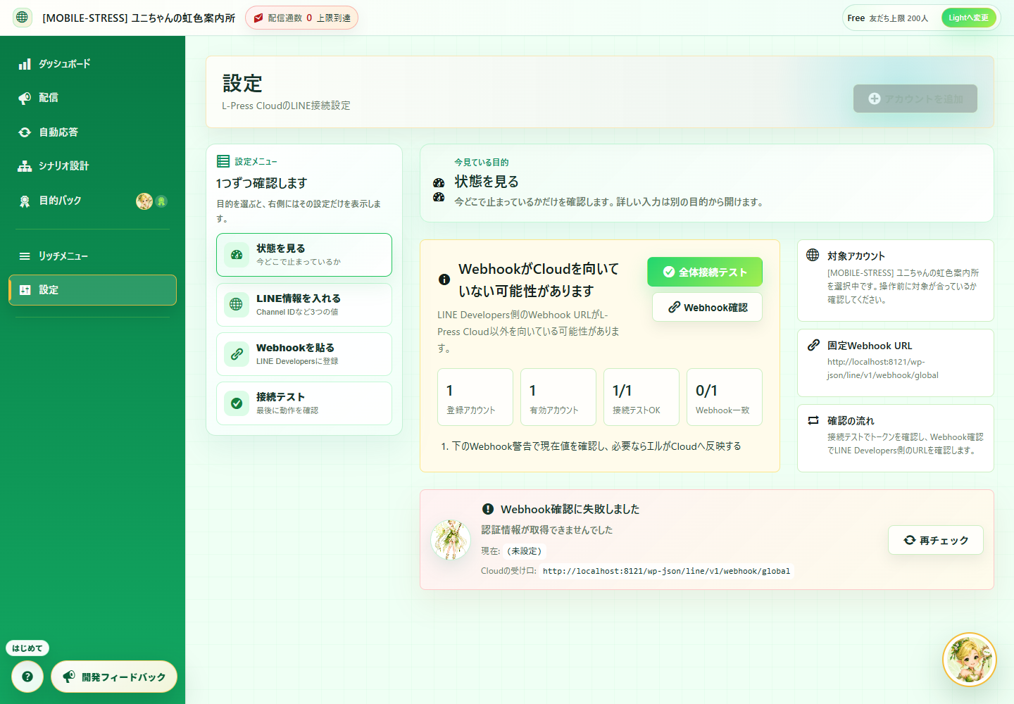This screenshot has width=1014, height=704.
Task: Click the 認証情報が取得できませんでした message
Action: [547, 530]
